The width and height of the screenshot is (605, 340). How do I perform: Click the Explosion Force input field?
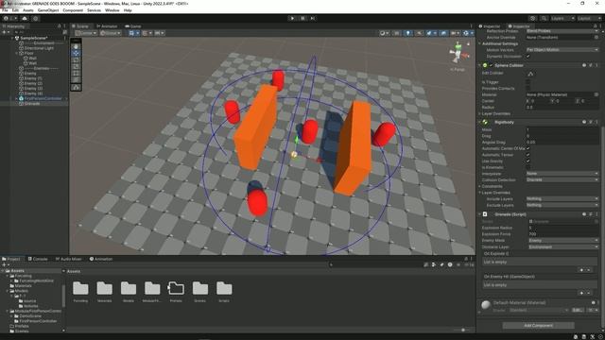pos(562,234)
